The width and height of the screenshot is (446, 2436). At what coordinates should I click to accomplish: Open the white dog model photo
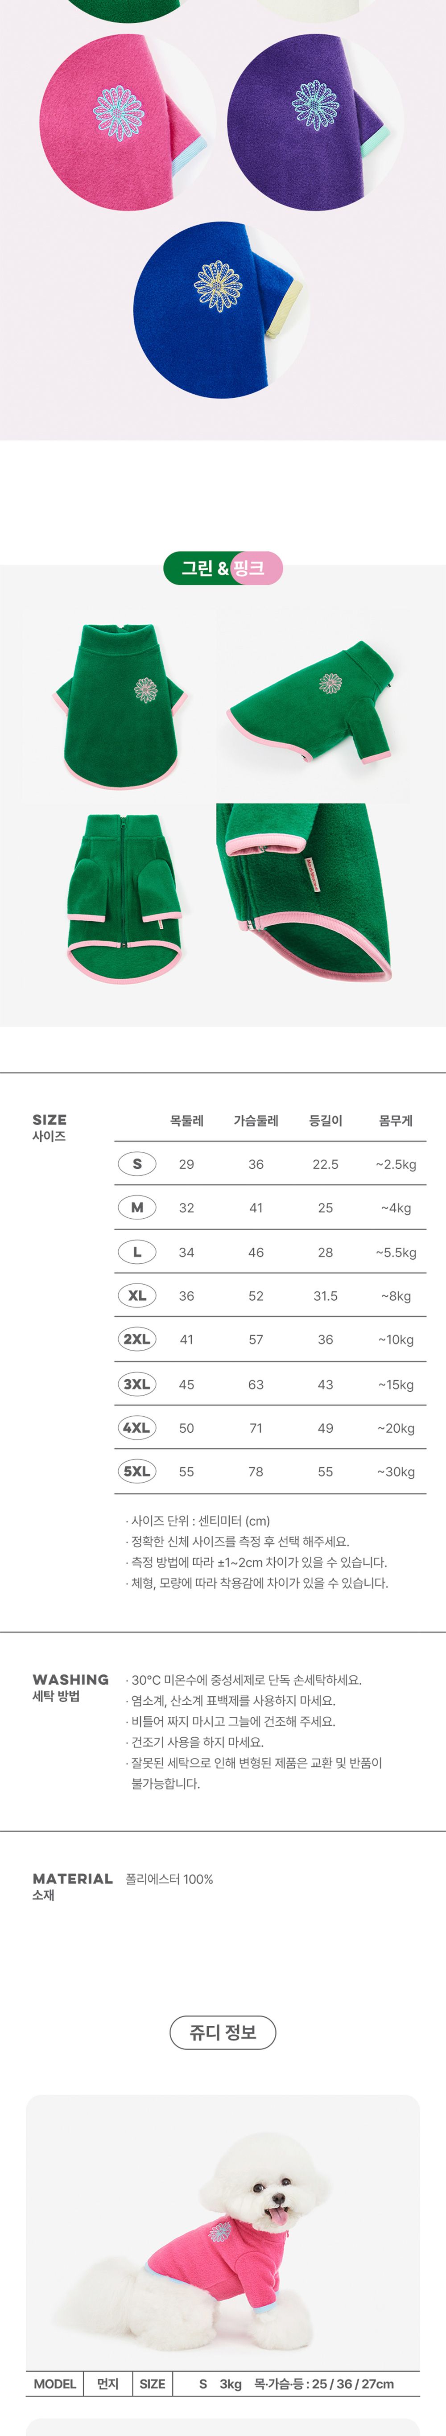click(x=223, y=2234)
